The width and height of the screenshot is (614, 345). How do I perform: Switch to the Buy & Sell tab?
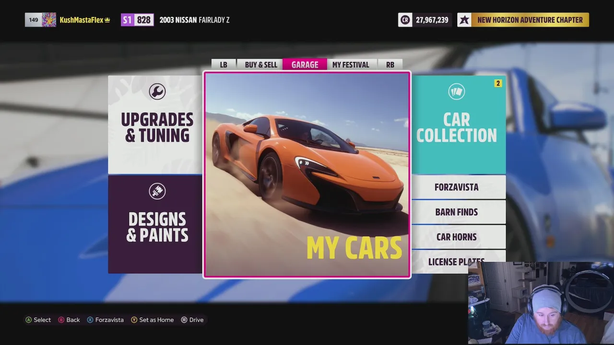[x=261, y=65]
